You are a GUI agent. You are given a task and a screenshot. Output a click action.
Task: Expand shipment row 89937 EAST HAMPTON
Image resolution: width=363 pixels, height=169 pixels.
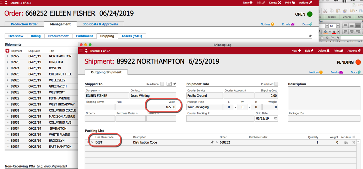click(x=8, y=146)
